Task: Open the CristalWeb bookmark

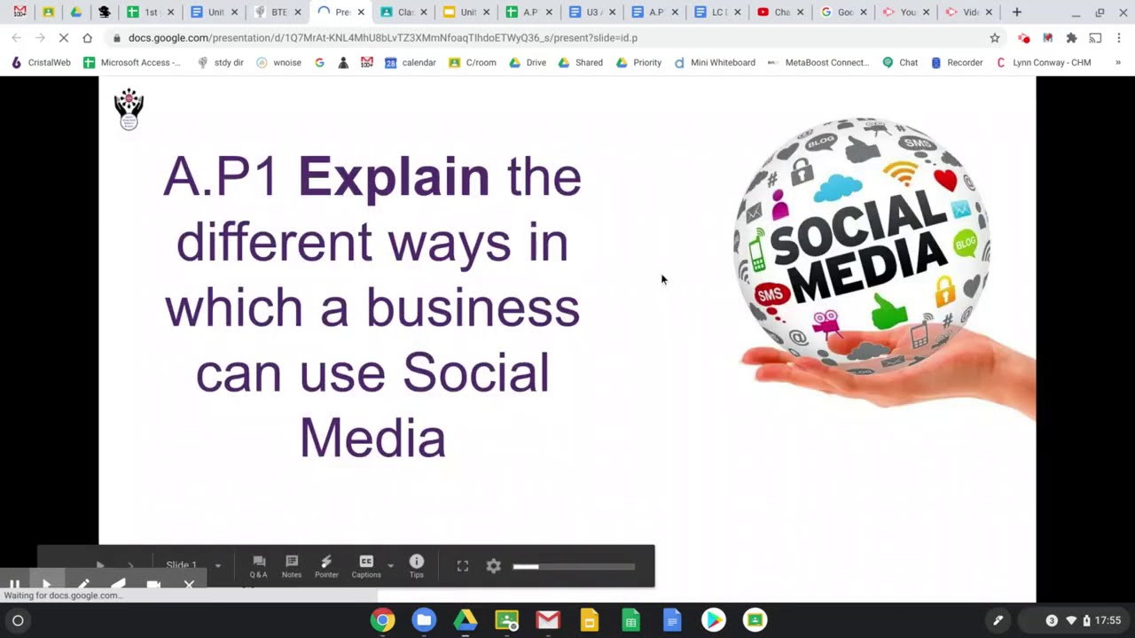Action: point(41,63)
